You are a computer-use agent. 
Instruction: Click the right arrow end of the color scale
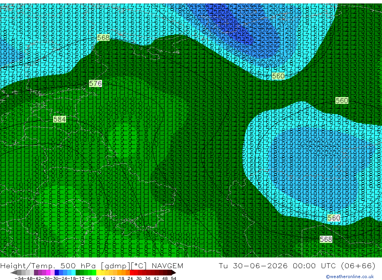(x=174, y=272)
